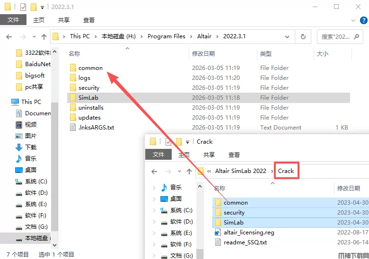The width and height of the screenshot is (369, 259).
Task: Expand 系统 (C:) node in Crack window
Action: (x=154, y=210)
